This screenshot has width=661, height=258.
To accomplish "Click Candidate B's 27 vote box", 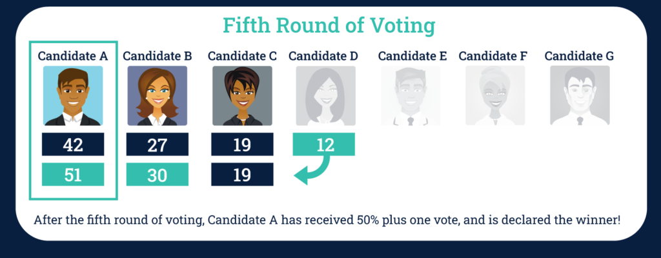I will 158,144.
